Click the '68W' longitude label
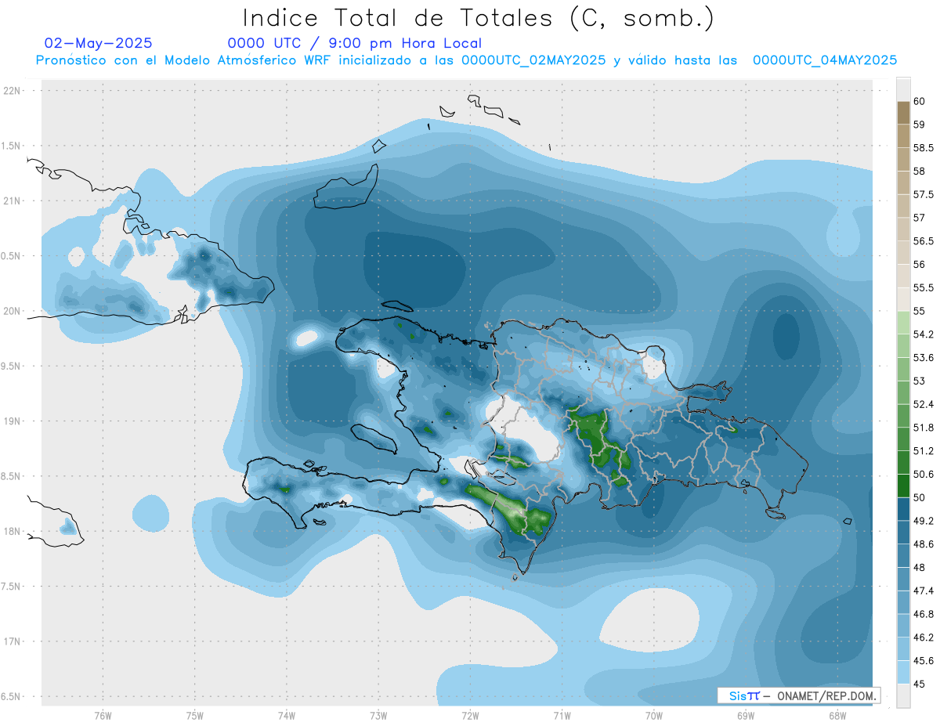 [x=837, y=715]
